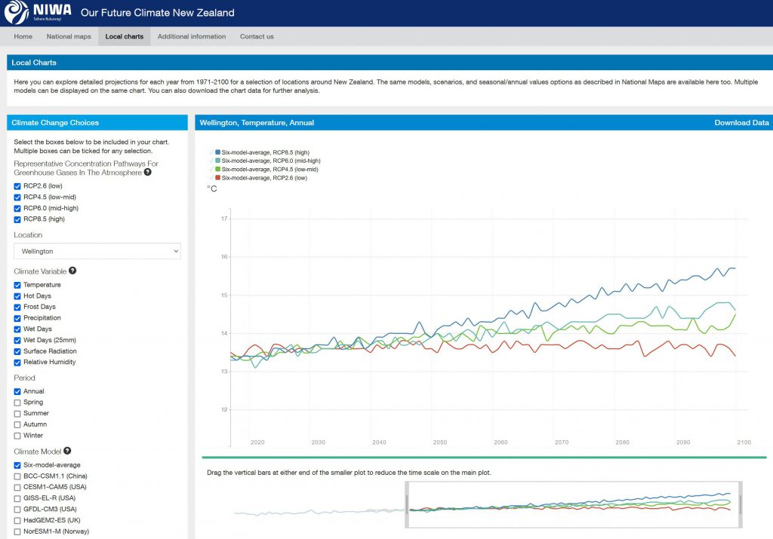
Task: Tick the HadGEM2-ES (UK) model checkbox
Action: pos(17,520)
